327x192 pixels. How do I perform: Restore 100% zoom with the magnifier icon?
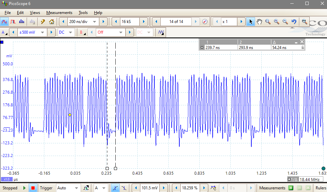(x=304, y=21)
